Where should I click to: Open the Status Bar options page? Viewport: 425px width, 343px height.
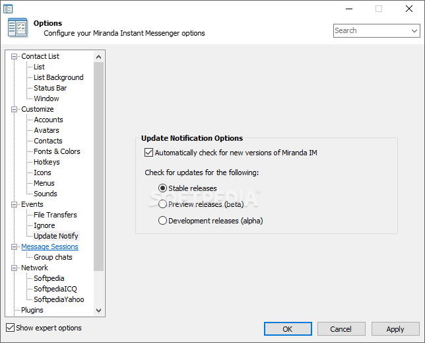pos(50,88)
